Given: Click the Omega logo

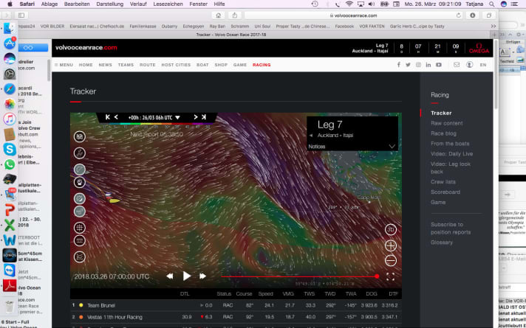Looking at the screenshot, I should pyautogui.click(x=479, y=48).
